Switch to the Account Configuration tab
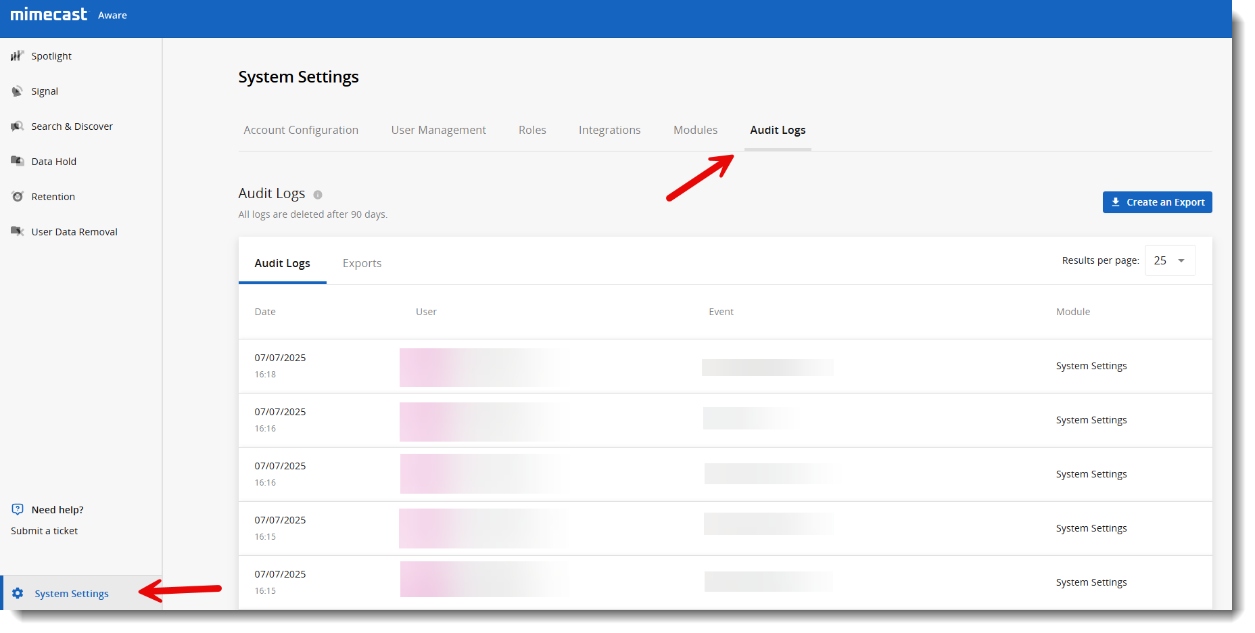 click(301, 130)
